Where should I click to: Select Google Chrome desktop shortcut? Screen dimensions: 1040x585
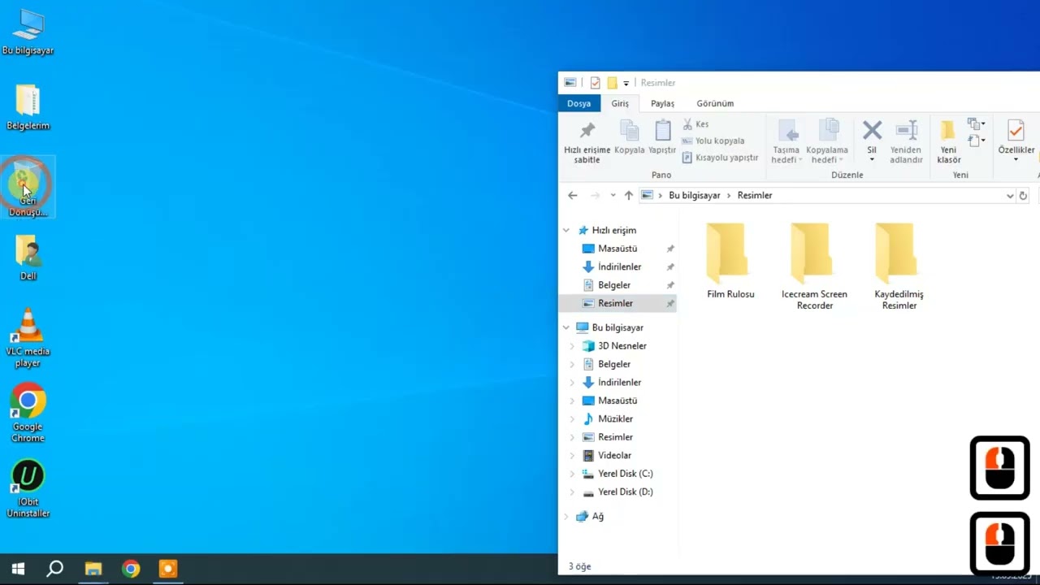pyautogui.click(x=28, y=413)
